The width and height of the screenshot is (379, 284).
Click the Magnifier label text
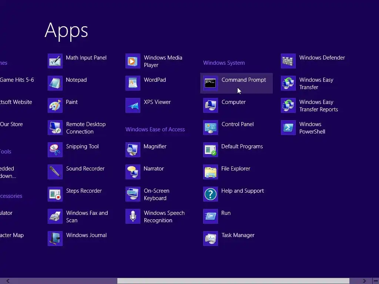[x=155, y=146]
